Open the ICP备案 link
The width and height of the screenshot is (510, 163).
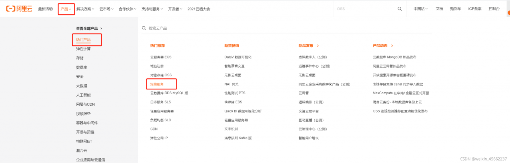pos(475,9)
